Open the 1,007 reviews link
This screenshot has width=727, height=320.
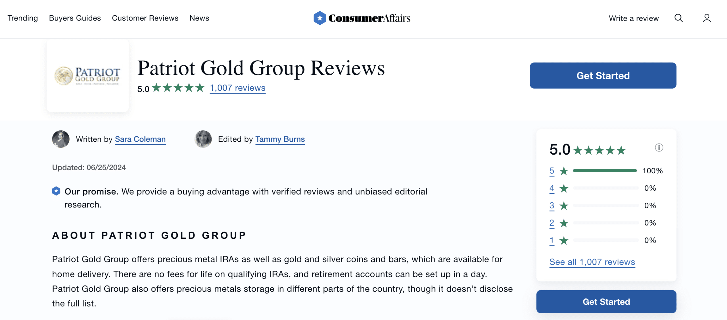[237, 88]
